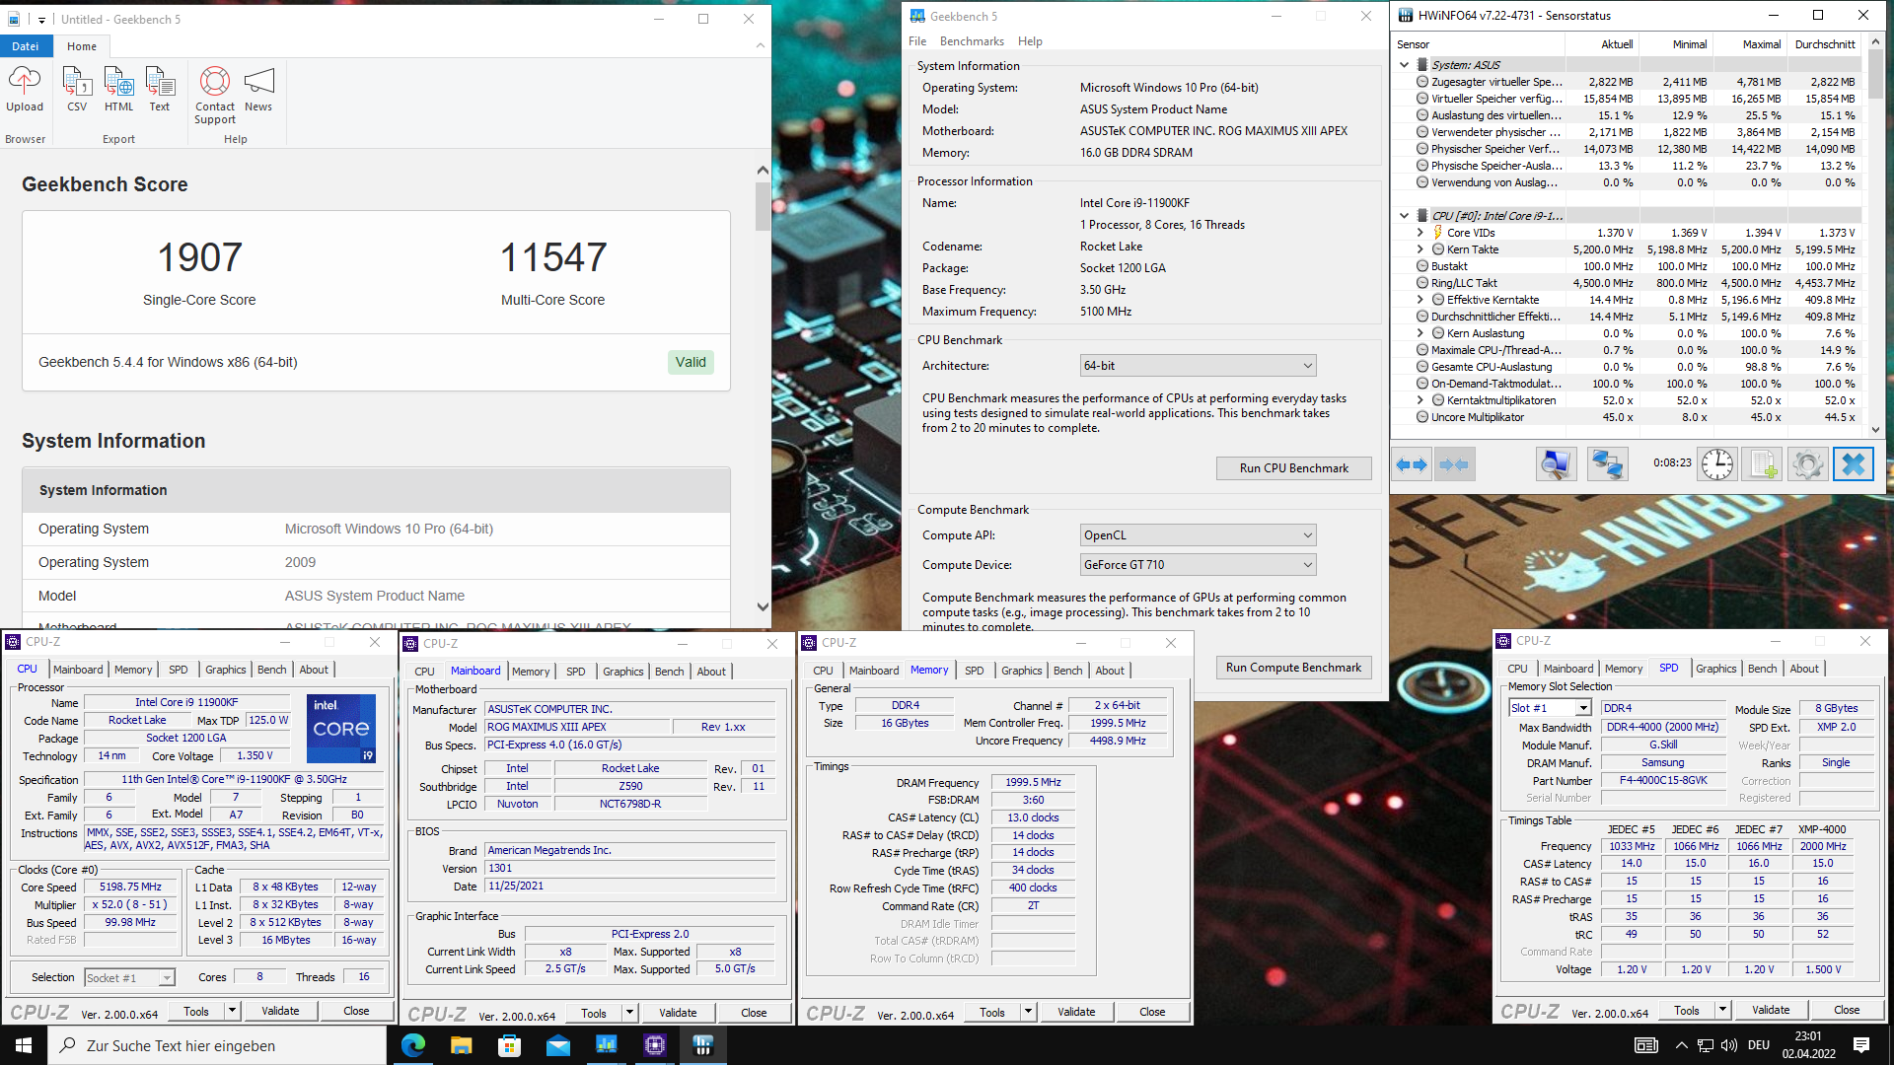Open Benchmarks menu in Geekbench 5
This screenshot has height=1065, width=1894.
(972, 41)
